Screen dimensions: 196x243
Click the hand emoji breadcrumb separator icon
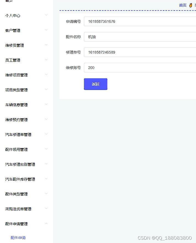(191, 5)
